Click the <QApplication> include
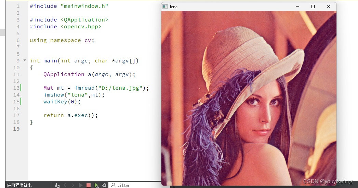The image size is (358, 188). (x=84, y=20)
